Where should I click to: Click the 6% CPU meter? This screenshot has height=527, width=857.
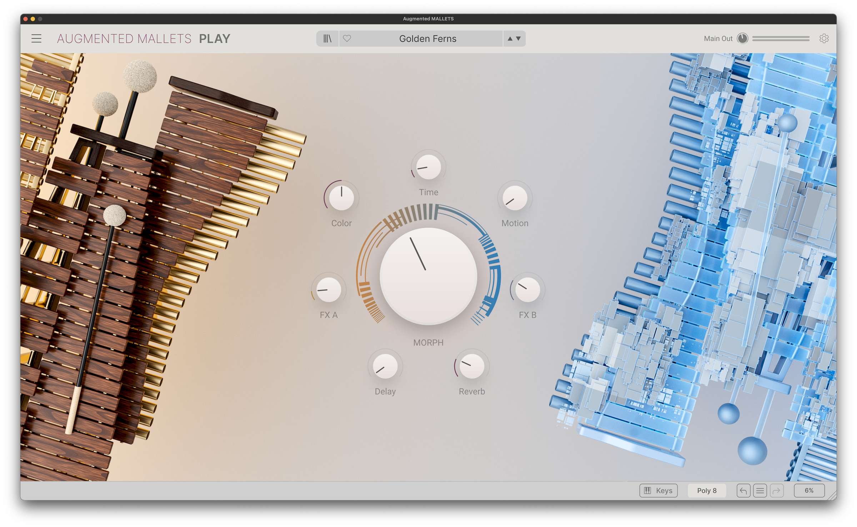tap(809, 491)
